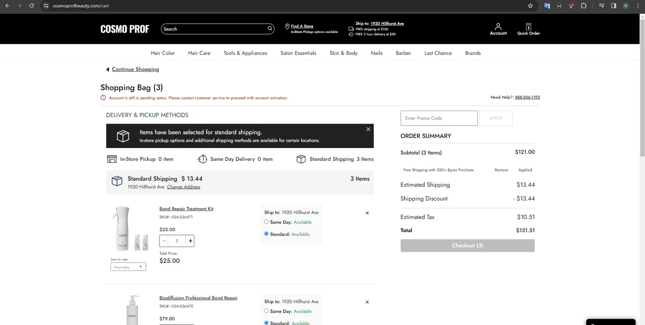Click Ship to 1920 Hillhurst Ave header link
The image size is (645, 325).
(387, 24)
